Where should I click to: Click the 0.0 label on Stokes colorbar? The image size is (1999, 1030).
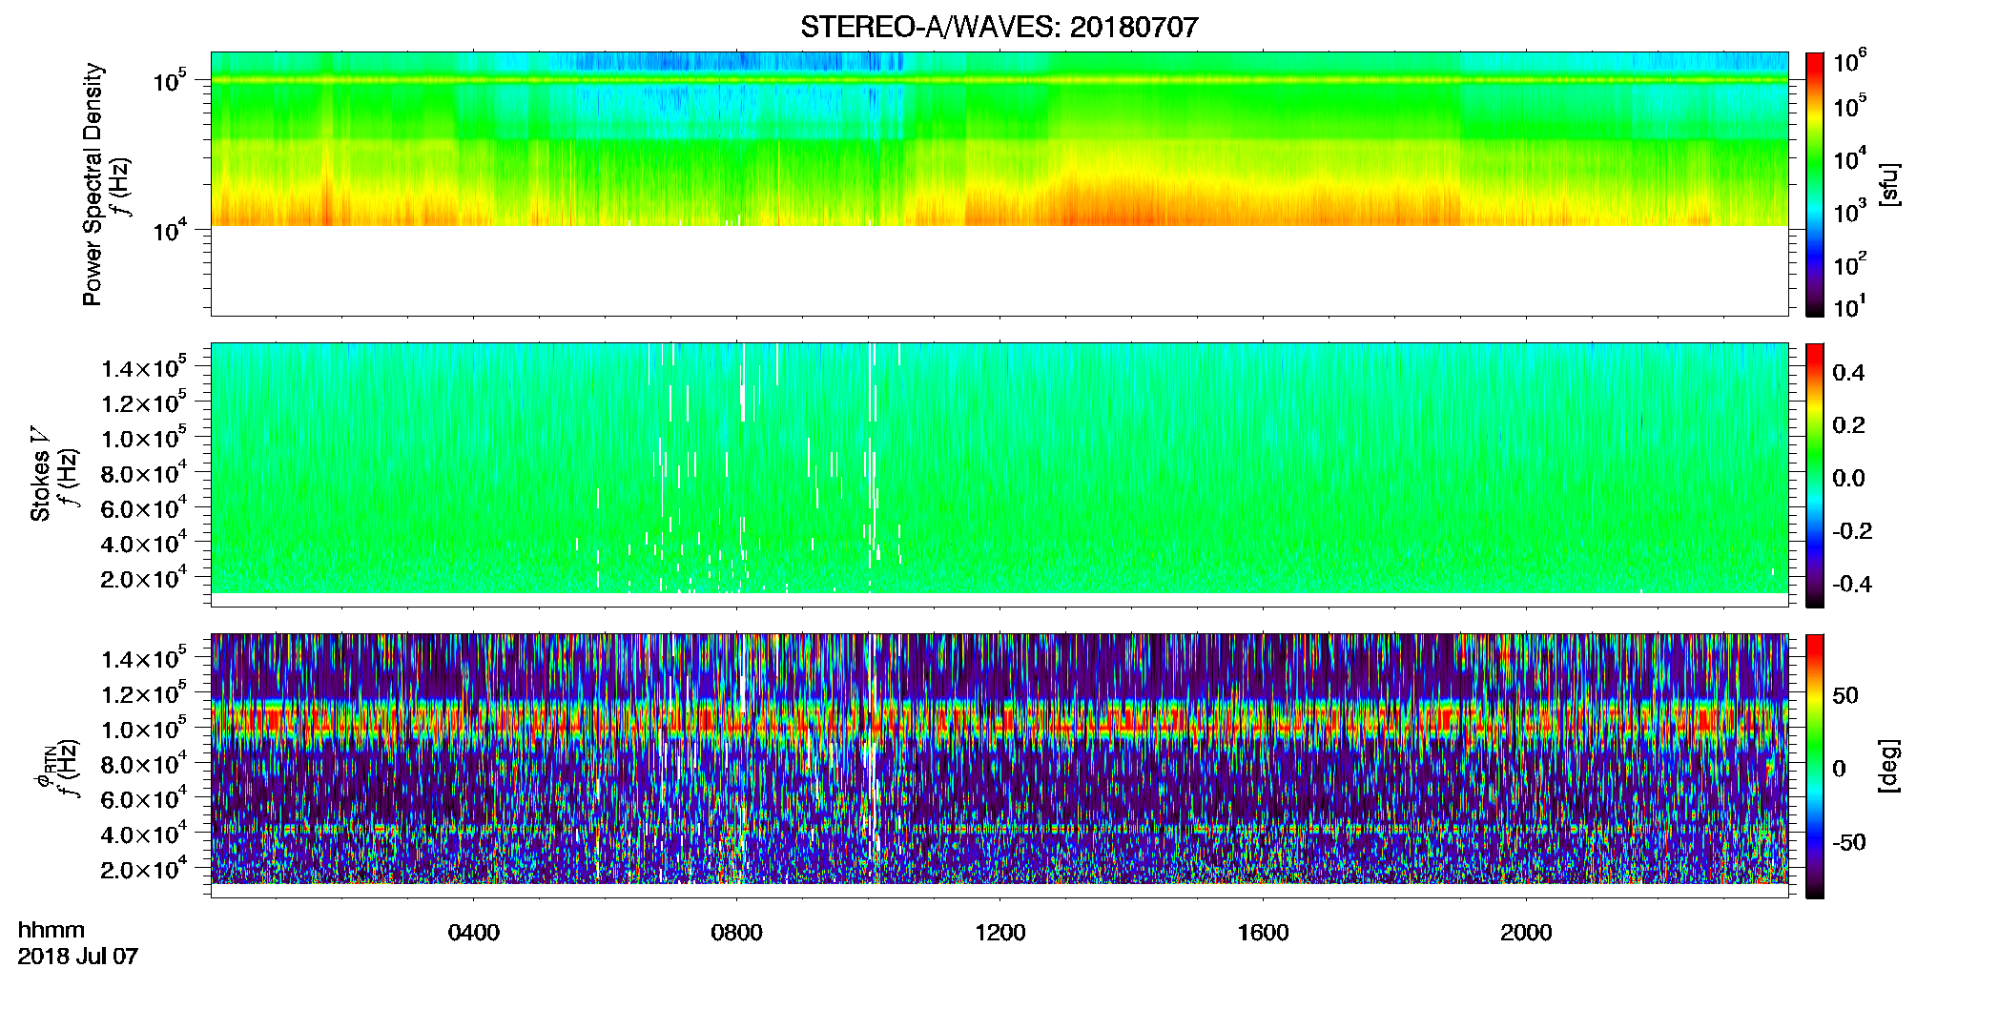click(x=1848, y=478)
